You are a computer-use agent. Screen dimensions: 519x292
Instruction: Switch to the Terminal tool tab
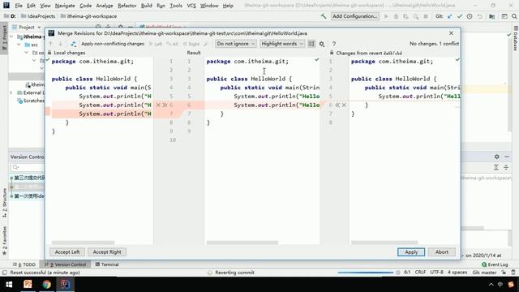pos(107,264)
